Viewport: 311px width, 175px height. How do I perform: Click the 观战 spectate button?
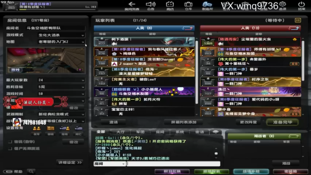(x=286, y=163)
